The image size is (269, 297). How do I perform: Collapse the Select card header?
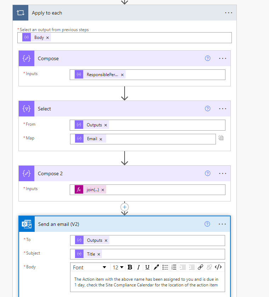pyautogui.click(x=125, y=109)
